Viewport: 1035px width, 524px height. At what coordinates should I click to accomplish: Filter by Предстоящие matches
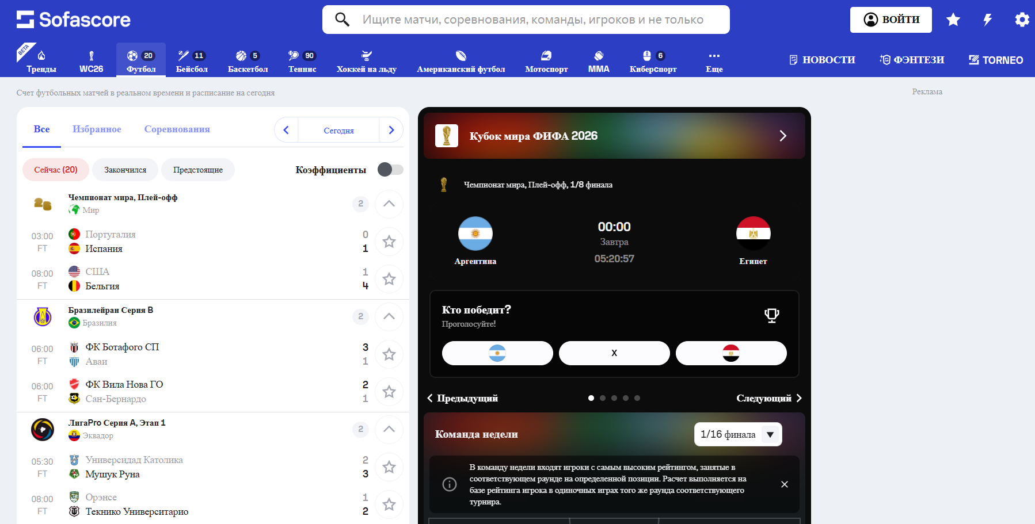pyautogui.click(x=198, y=170)
